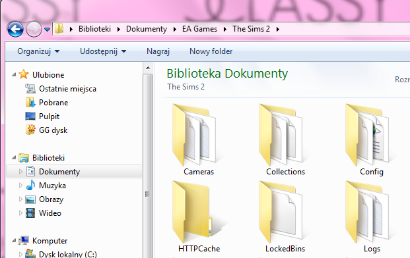Create a folder with Nowy folder
Viewport: 410px width, 258px height.
click(x=211, y=51)
